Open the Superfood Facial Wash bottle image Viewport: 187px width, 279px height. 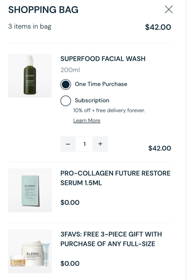coord(30,75)
